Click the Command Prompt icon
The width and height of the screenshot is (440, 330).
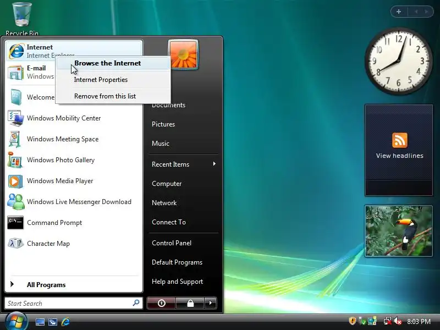point(15,223)
